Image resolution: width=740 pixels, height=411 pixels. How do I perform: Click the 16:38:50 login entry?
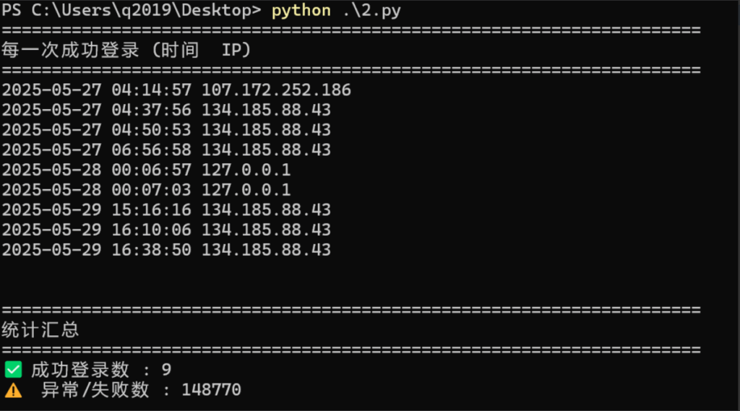coord(166,250)
